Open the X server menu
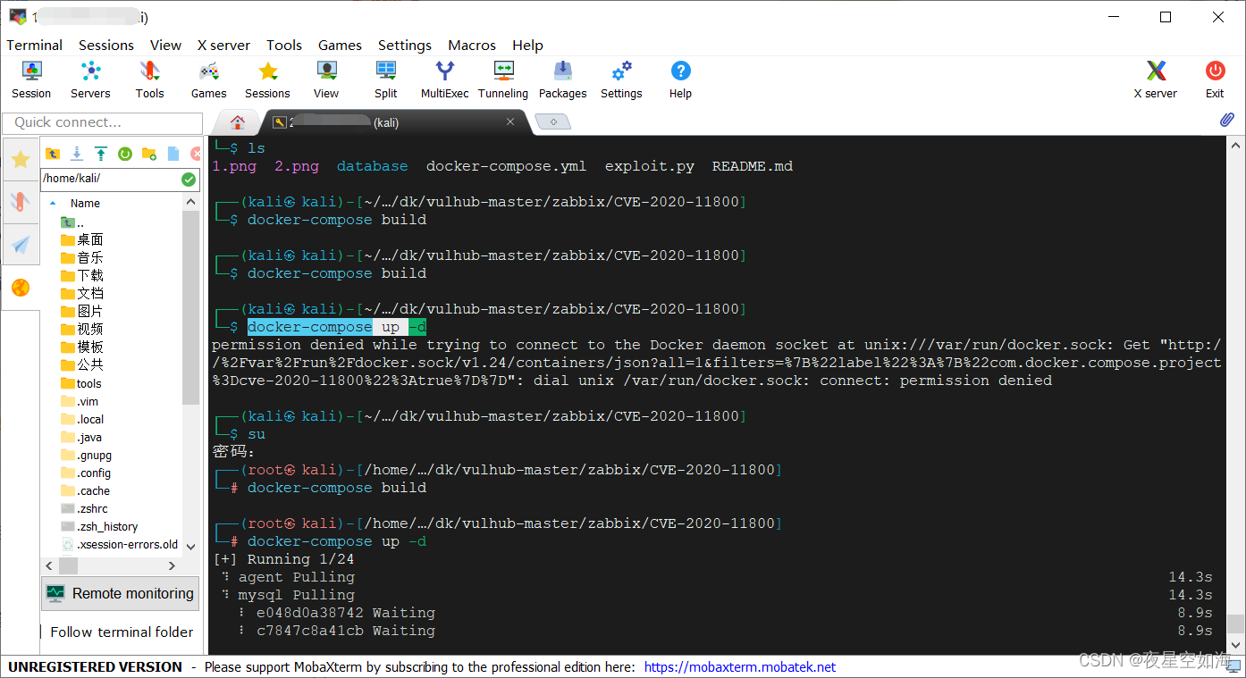This screenshot has width=1246, height=678. coord(223,45)
